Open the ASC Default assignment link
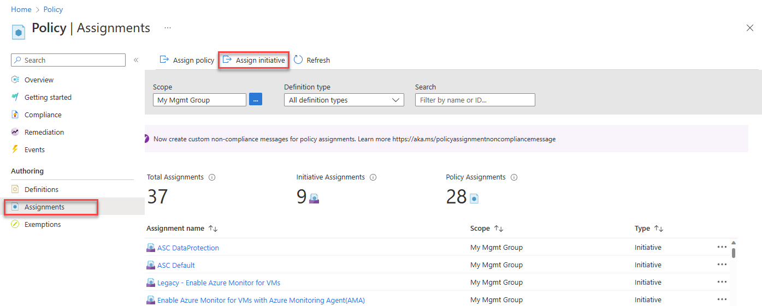The image size is (762, 306). [x=176, y=265]
